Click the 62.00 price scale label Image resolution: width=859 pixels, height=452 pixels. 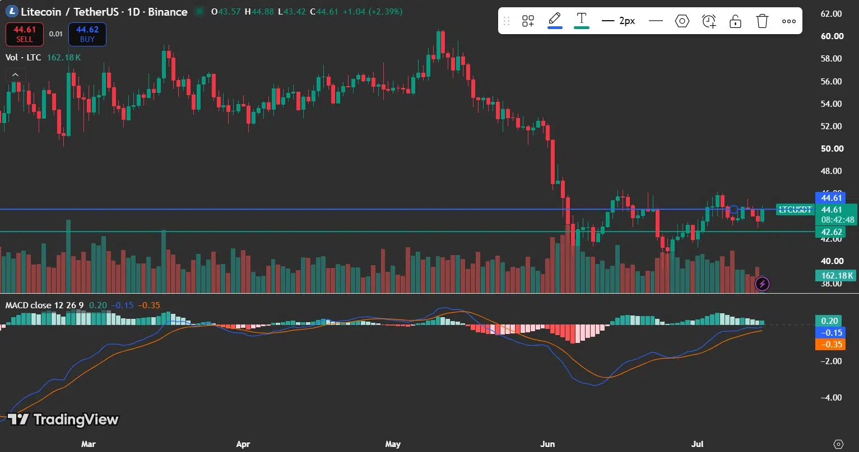[832, 13]
